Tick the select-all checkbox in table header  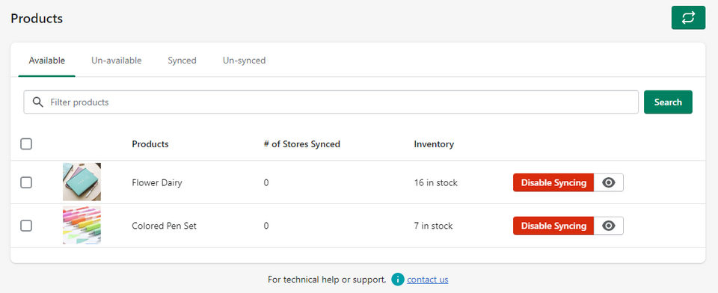pyautogui.click(x=26, y=144)
